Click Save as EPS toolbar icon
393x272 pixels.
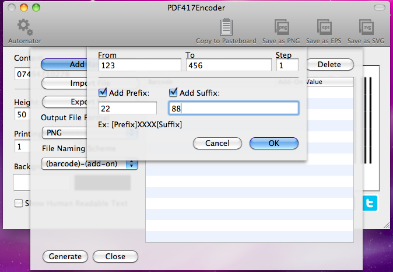tap(324, 27)
